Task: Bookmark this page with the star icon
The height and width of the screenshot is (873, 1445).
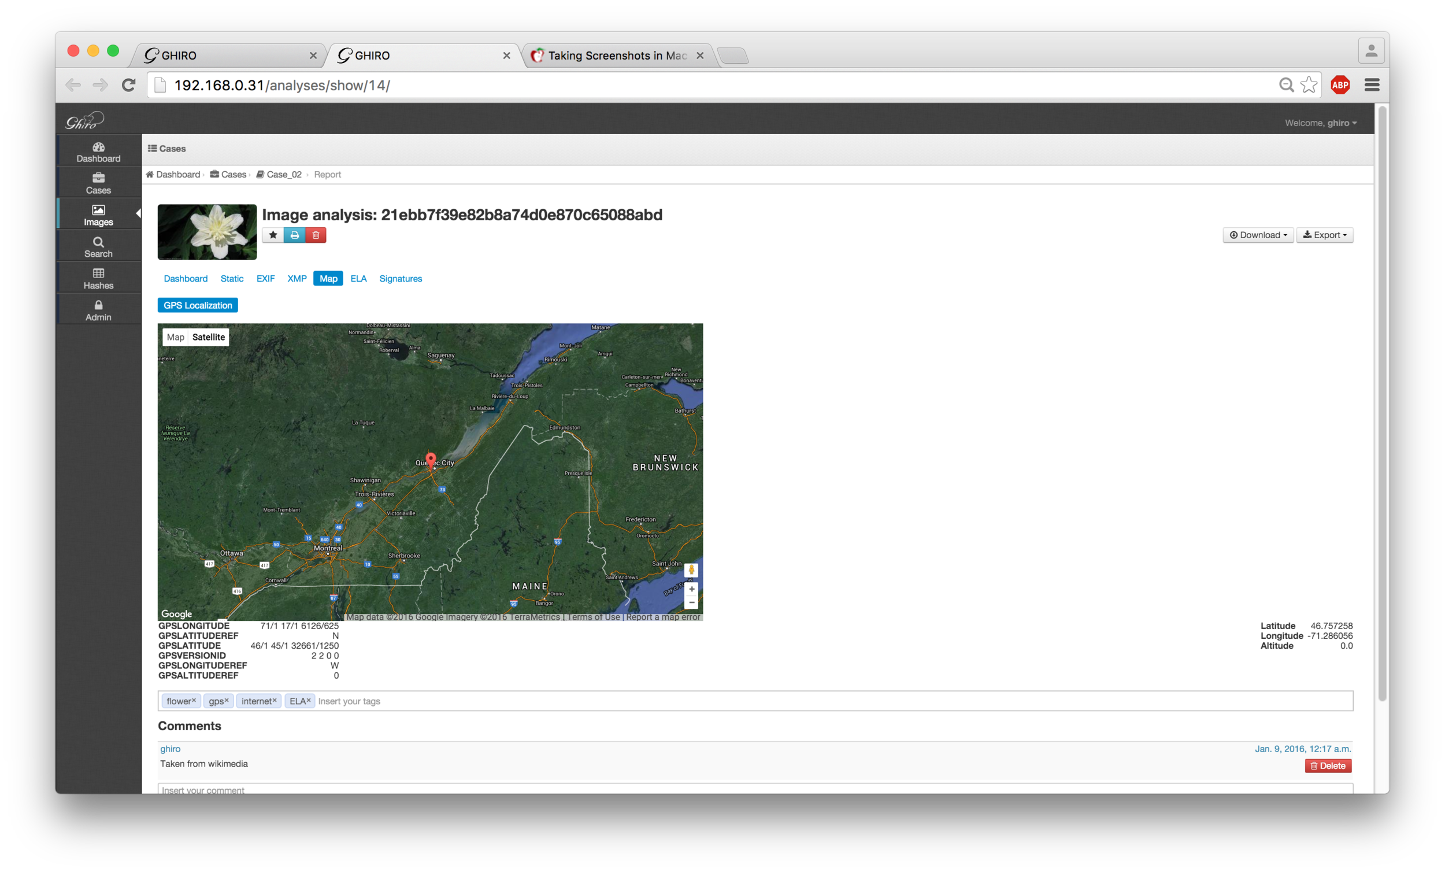Action: [x=1309, y=85]
